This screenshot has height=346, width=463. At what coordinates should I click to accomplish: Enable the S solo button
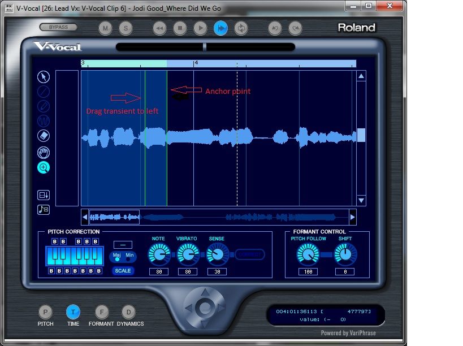click(x=126, y=28)
